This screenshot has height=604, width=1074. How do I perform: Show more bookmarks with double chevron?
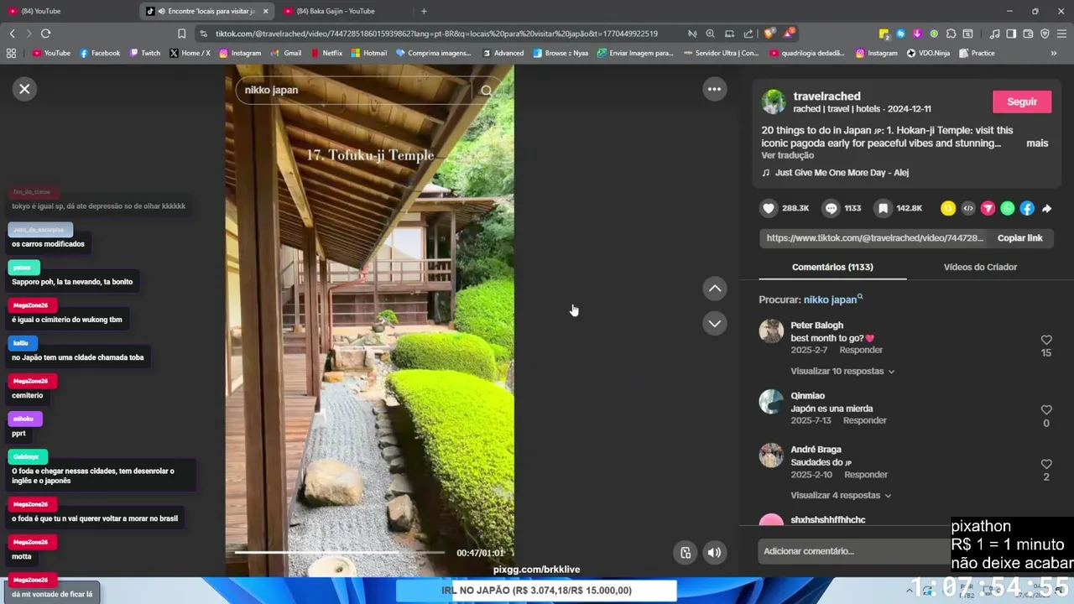[x=1054, y=53]
